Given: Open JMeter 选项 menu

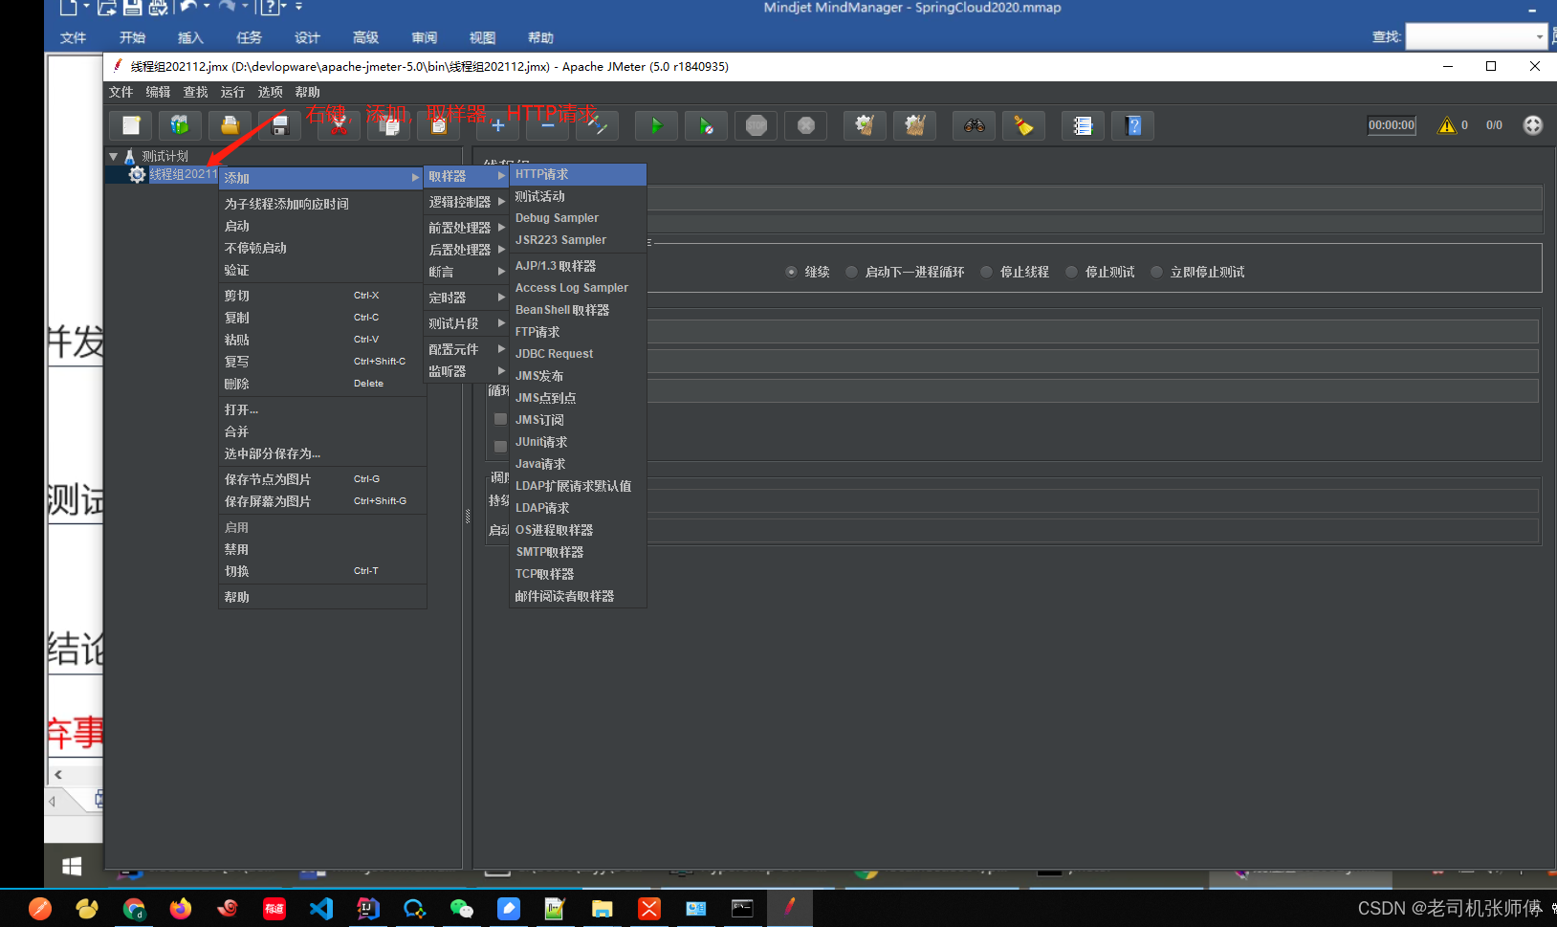Looking at the screenshot, I should (x=270, y=92).
